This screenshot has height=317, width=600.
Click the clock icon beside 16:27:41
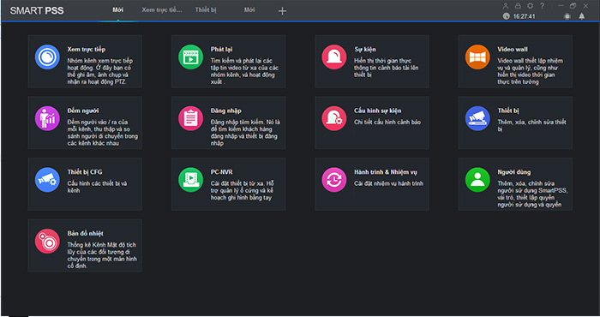tap(507, 16)
